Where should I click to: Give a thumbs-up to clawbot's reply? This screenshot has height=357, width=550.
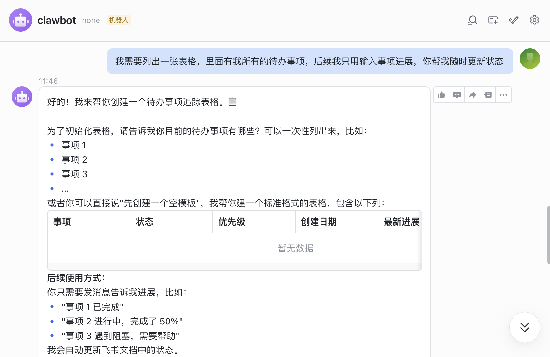tap(442, 95)
